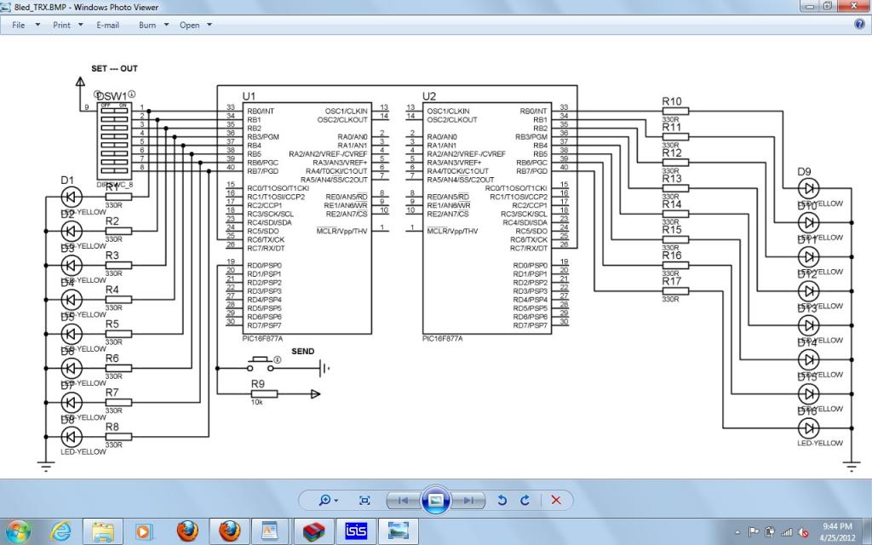The width and height of the screenshot is (872, 545).
Task: Click the system clock showing 9:44 PM
Action: pyautogui.click(x=838, y=531)
